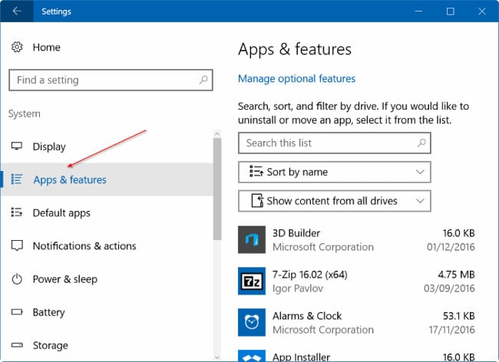Click the Battery icon in sidebar

(17, 312)
